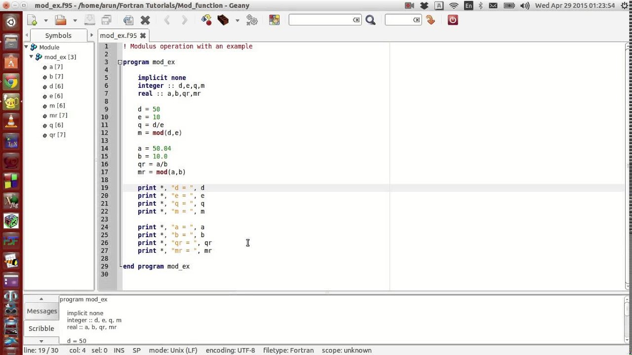Open the 'En' keyboard layout indicator
This screenshot has height=355, width=632.
(x=468, y=5)
